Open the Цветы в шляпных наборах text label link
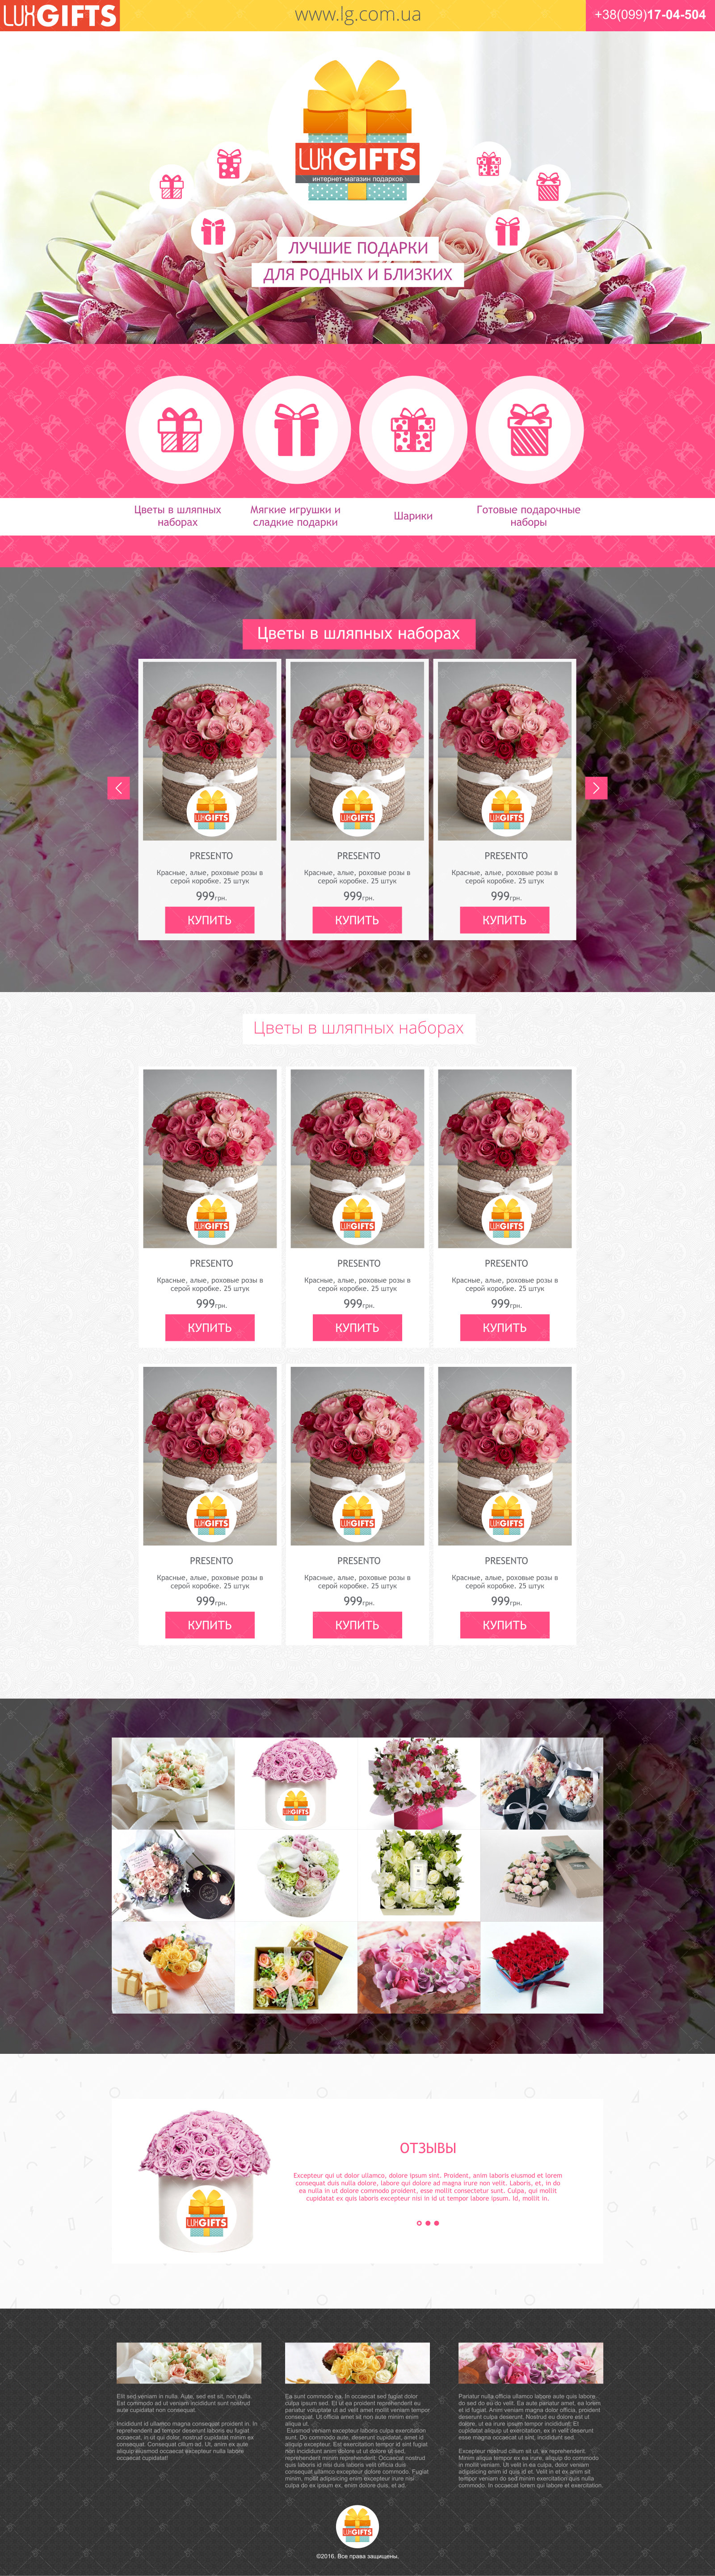 click(178, 516)
